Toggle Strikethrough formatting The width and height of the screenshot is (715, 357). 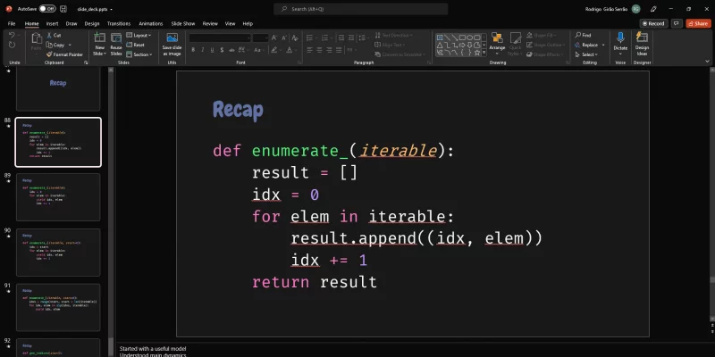[231, 50]
